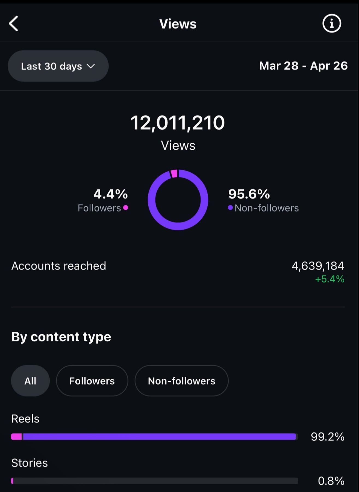Viewport: 359px width, 492px height.
Task: Tap the Mar 28 - Apr 26 date range
Action: 303,66
